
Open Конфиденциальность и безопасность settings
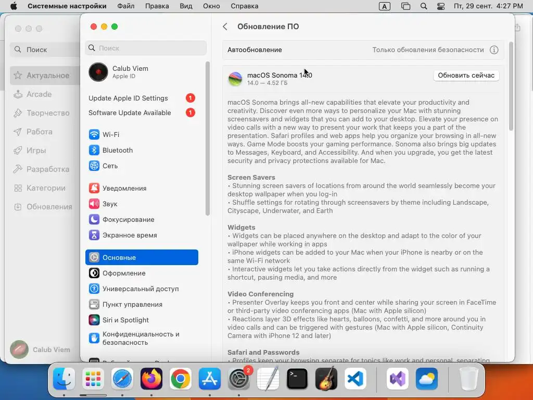[x=142, y=338]
